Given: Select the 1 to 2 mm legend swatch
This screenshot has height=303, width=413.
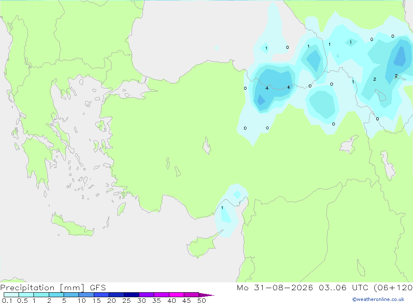Looking at the screenshot, I should (x=41, y=295).
